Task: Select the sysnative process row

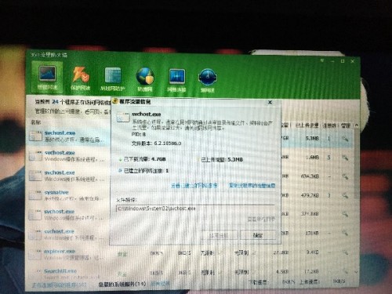Action: [68, 195]
